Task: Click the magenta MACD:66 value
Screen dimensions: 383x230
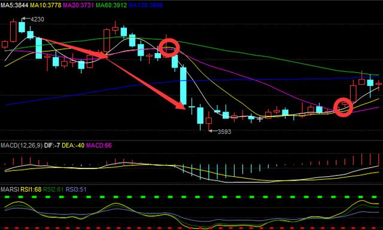Action: 99,146
